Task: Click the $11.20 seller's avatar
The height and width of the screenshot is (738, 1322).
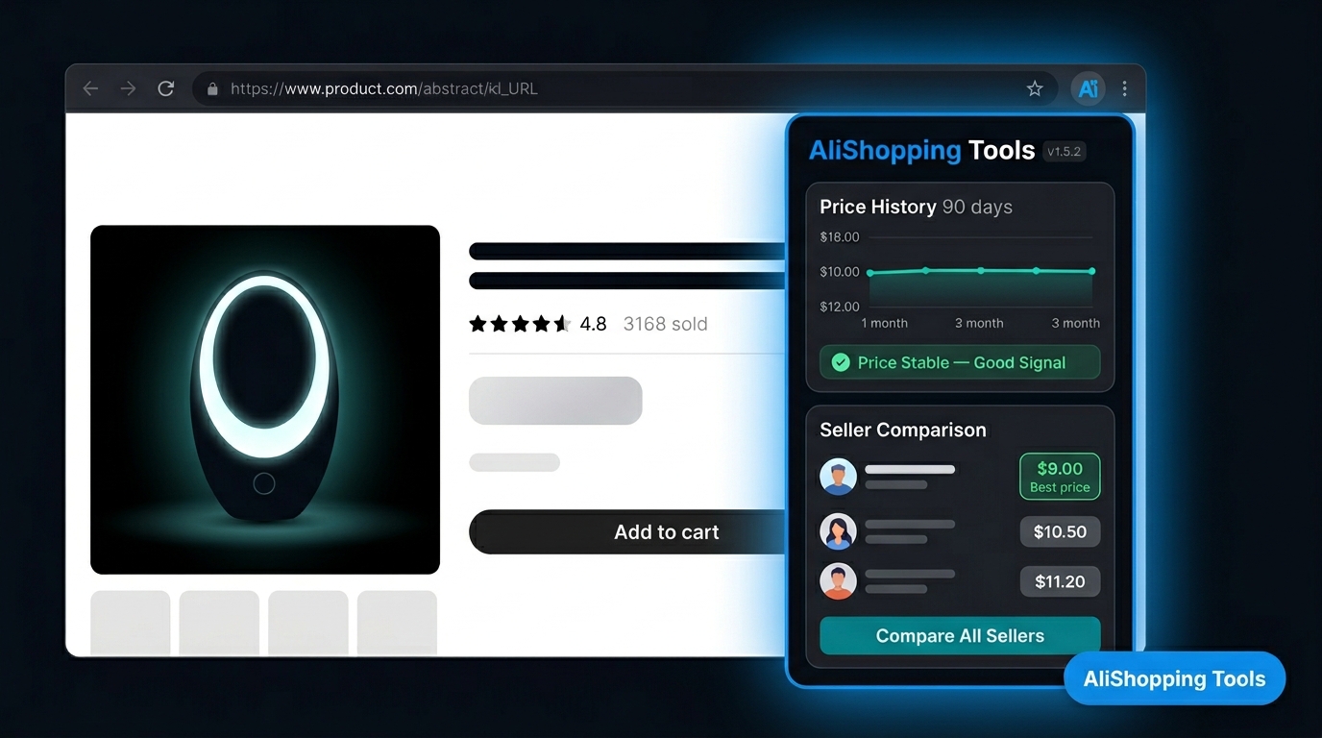Action: (838, 581)
